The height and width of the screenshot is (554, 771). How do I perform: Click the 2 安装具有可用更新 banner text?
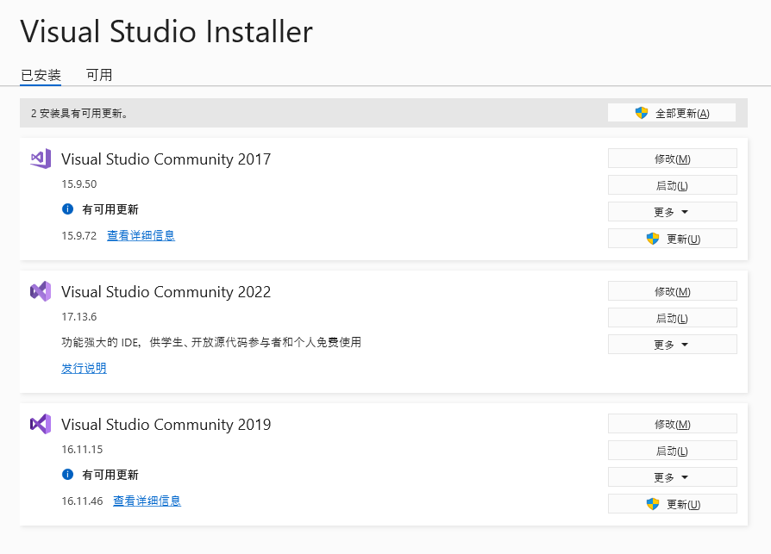click(x=79, y=114)
